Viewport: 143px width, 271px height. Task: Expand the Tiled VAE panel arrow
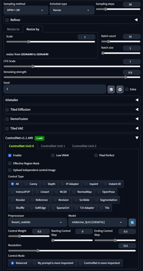137,128
